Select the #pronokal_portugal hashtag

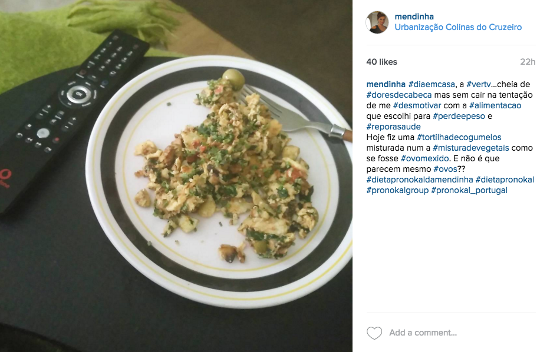(469, 190)
